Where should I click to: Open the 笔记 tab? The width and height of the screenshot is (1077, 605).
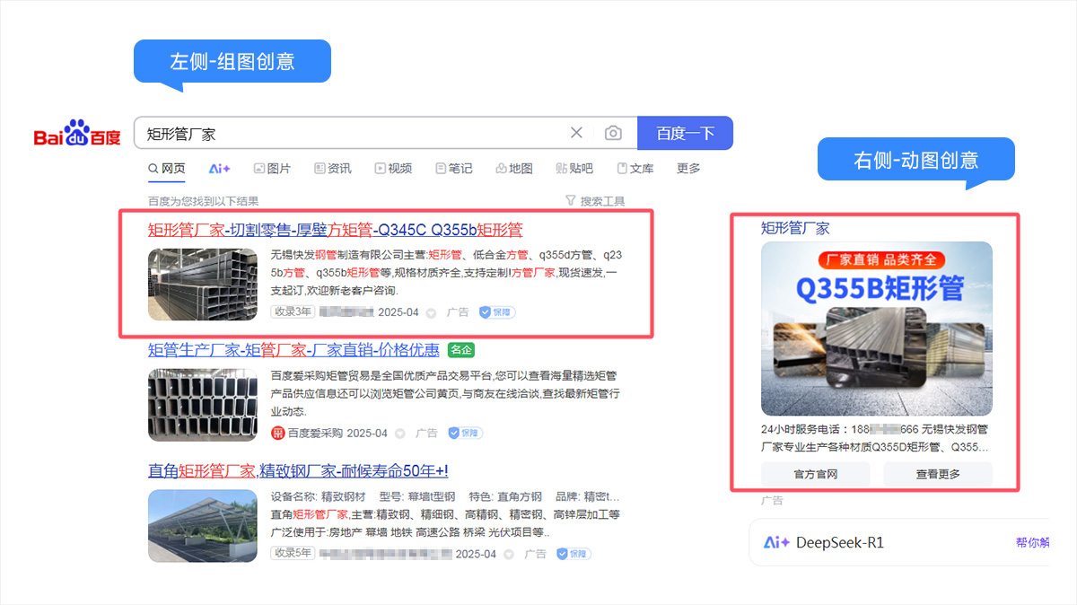coord(454,169)
